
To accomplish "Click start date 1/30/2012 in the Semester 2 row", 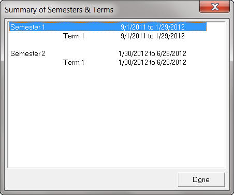I will click(133, 53).
